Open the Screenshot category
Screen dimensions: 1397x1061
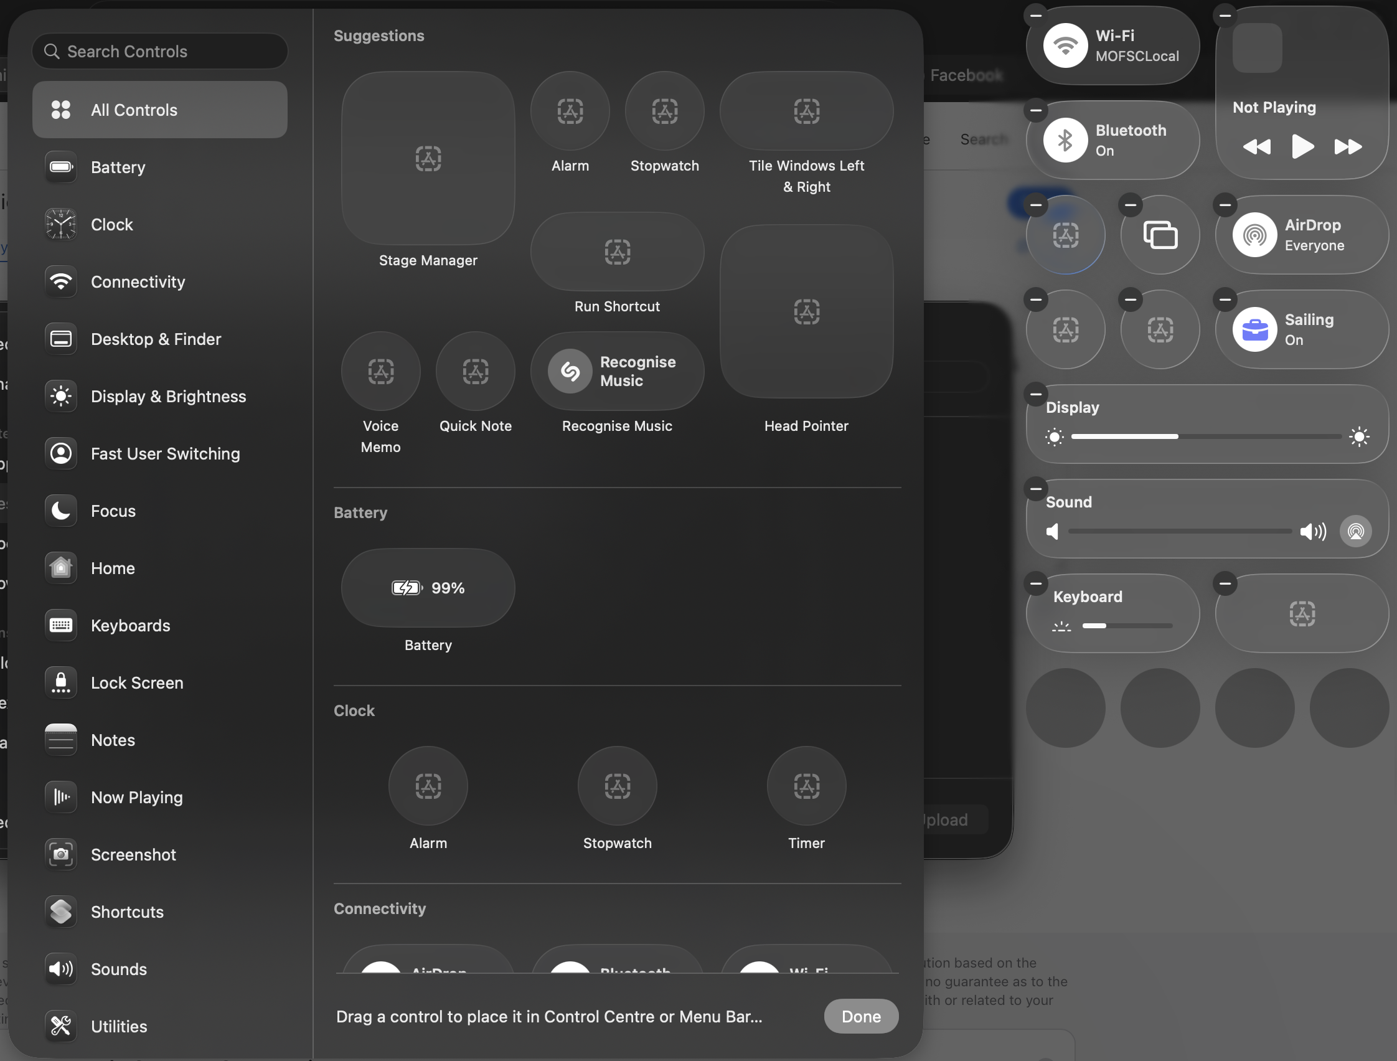click(x=133, y=854)
